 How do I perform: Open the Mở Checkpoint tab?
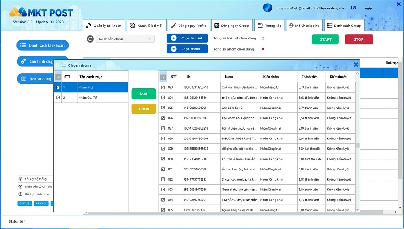pos(304,26)
